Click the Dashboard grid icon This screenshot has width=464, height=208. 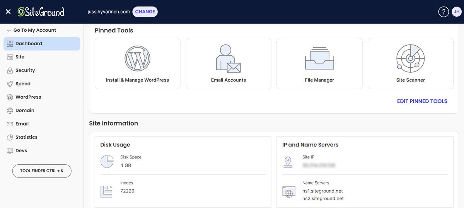click(10, 44)
